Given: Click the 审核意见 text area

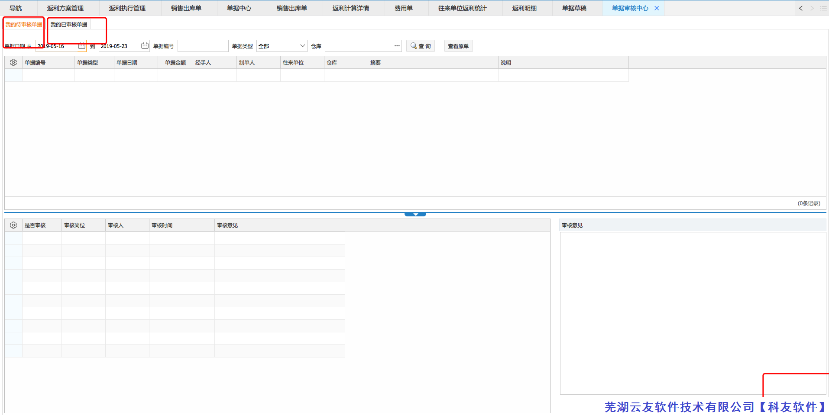Looking at the screenshot, I should 693,313.
